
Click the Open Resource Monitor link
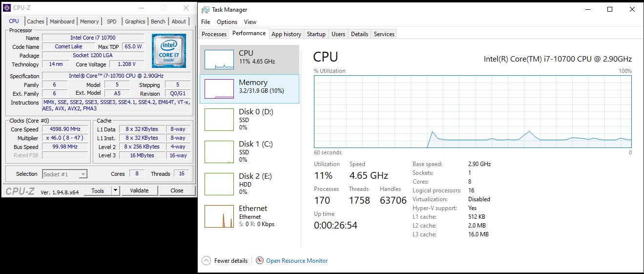tap(297, 261)
